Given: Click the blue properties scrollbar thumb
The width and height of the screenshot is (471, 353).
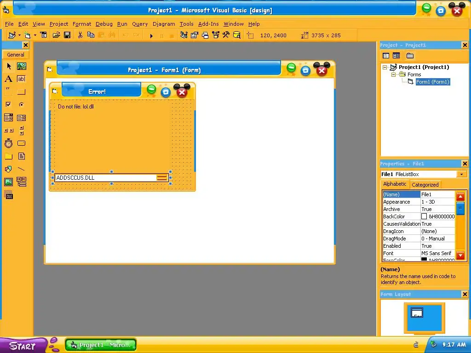Looking at the screenshot, I should [x=460, y=208].
